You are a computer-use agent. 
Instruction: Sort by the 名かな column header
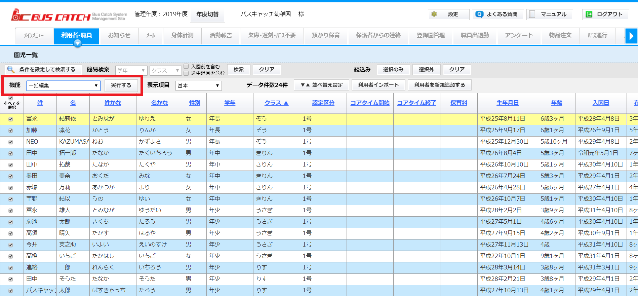tap(159, 103)
